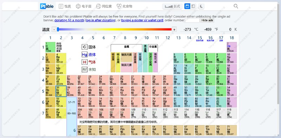The image size is (281, 138).
Task: Click the temperature slider track
Action: tap(115, 29)
